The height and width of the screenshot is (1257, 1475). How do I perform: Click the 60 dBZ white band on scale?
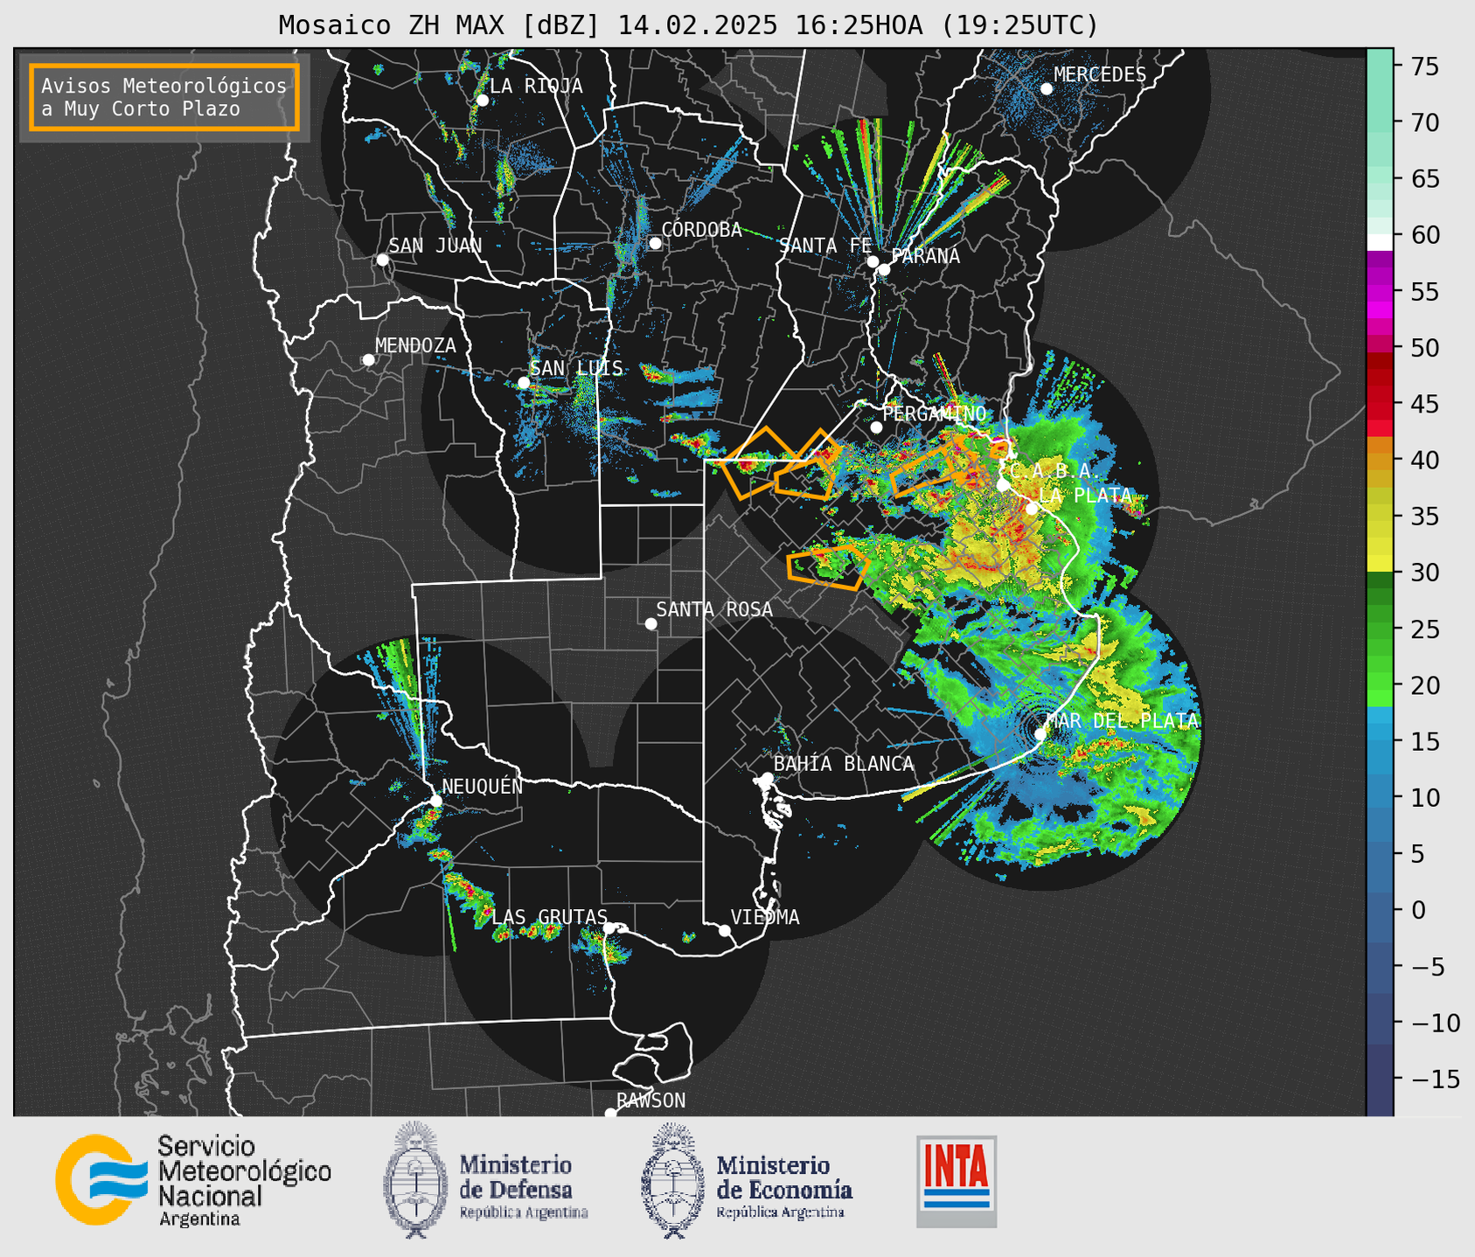pyautogui.click(x=1380, y=242)
